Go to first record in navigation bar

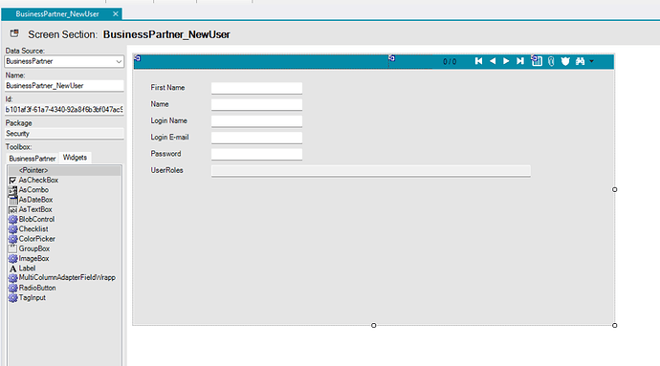coord(478,61)
